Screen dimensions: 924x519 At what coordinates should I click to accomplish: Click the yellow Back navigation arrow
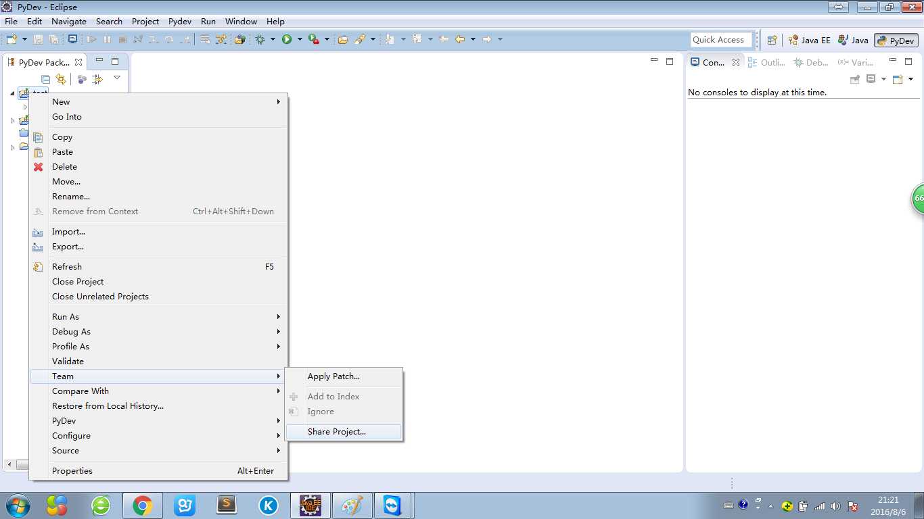tap(460, 40)
